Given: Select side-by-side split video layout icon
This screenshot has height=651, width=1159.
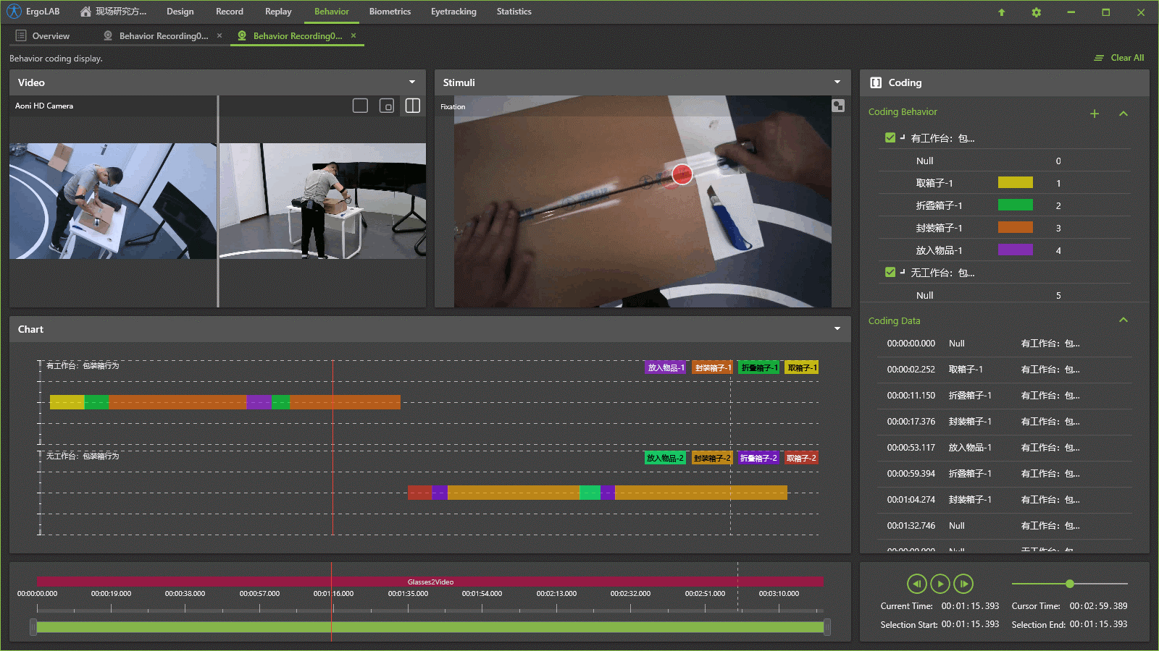Looking at the screenshot, I should pyautogui.click(x=413, y=106).
